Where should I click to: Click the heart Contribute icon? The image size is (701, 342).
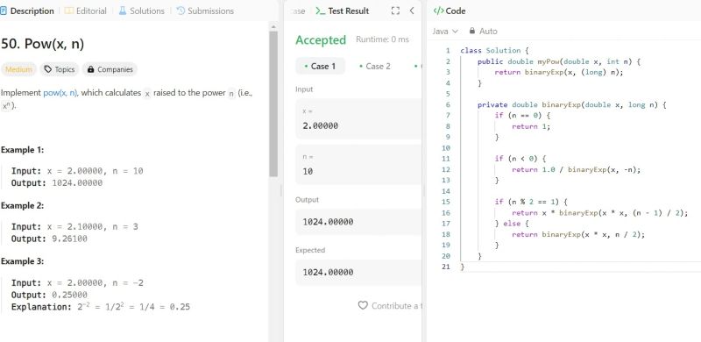point(363,305)
